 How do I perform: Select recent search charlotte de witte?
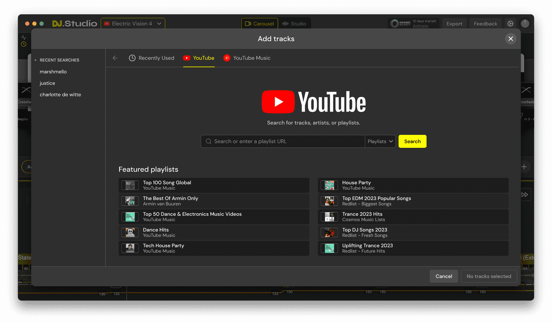[x=60, y=94]
